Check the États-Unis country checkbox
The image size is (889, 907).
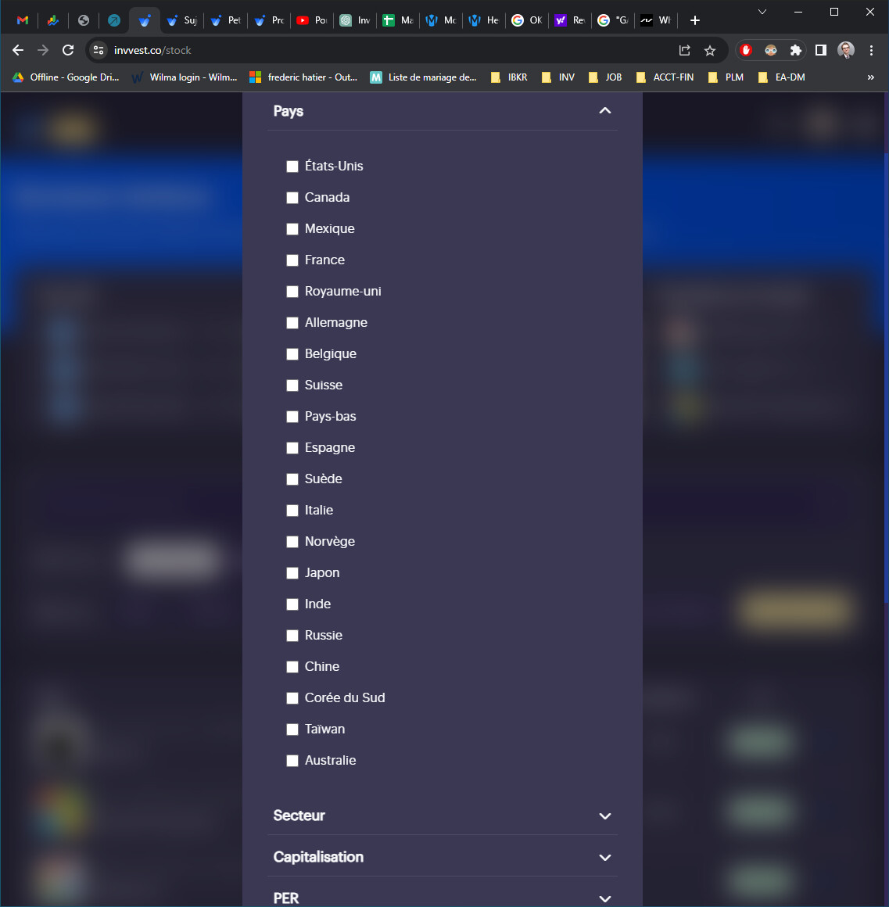pos(292,167)
